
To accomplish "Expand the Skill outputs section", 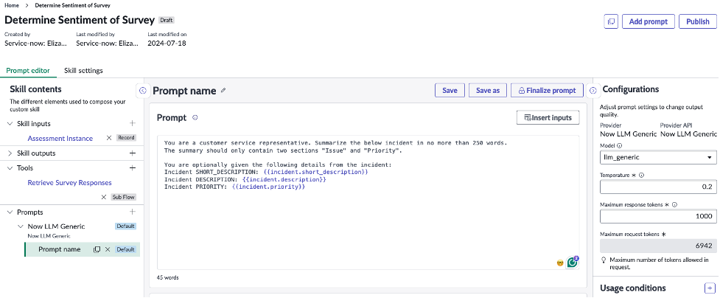I will coord(10,153).
